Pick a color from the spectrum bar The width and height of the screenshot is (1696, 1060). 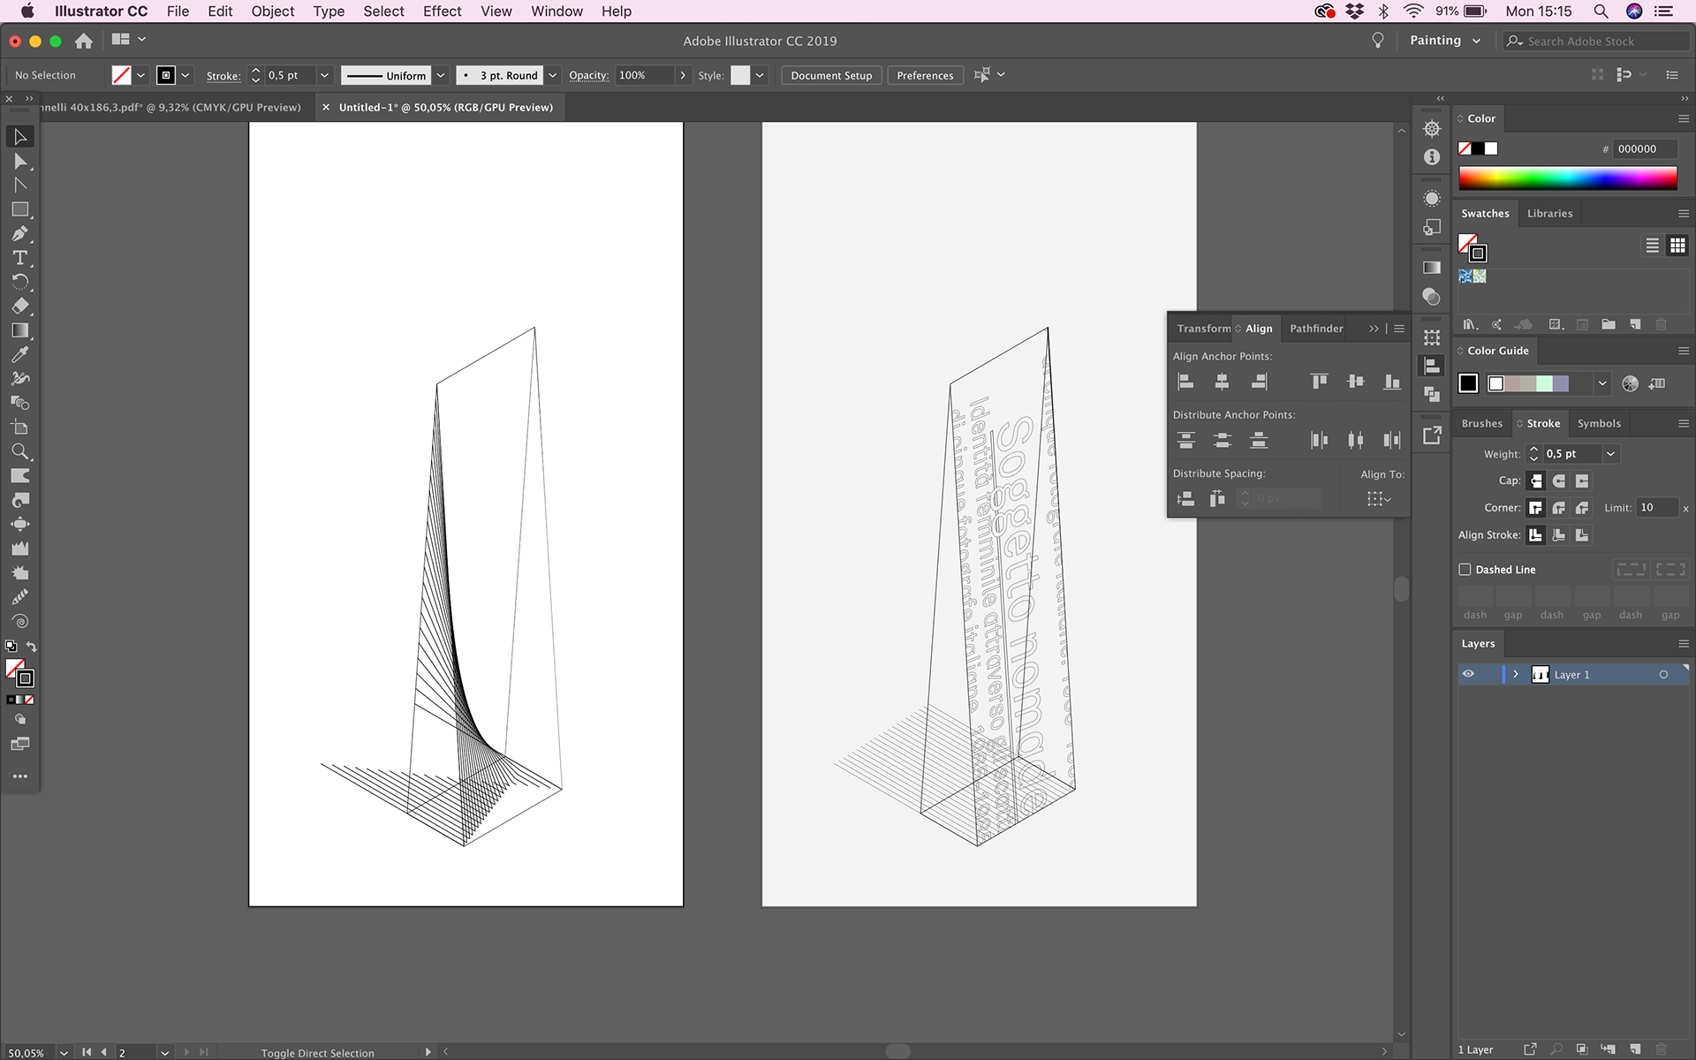pyautogui.click(x=1567, y=178)
